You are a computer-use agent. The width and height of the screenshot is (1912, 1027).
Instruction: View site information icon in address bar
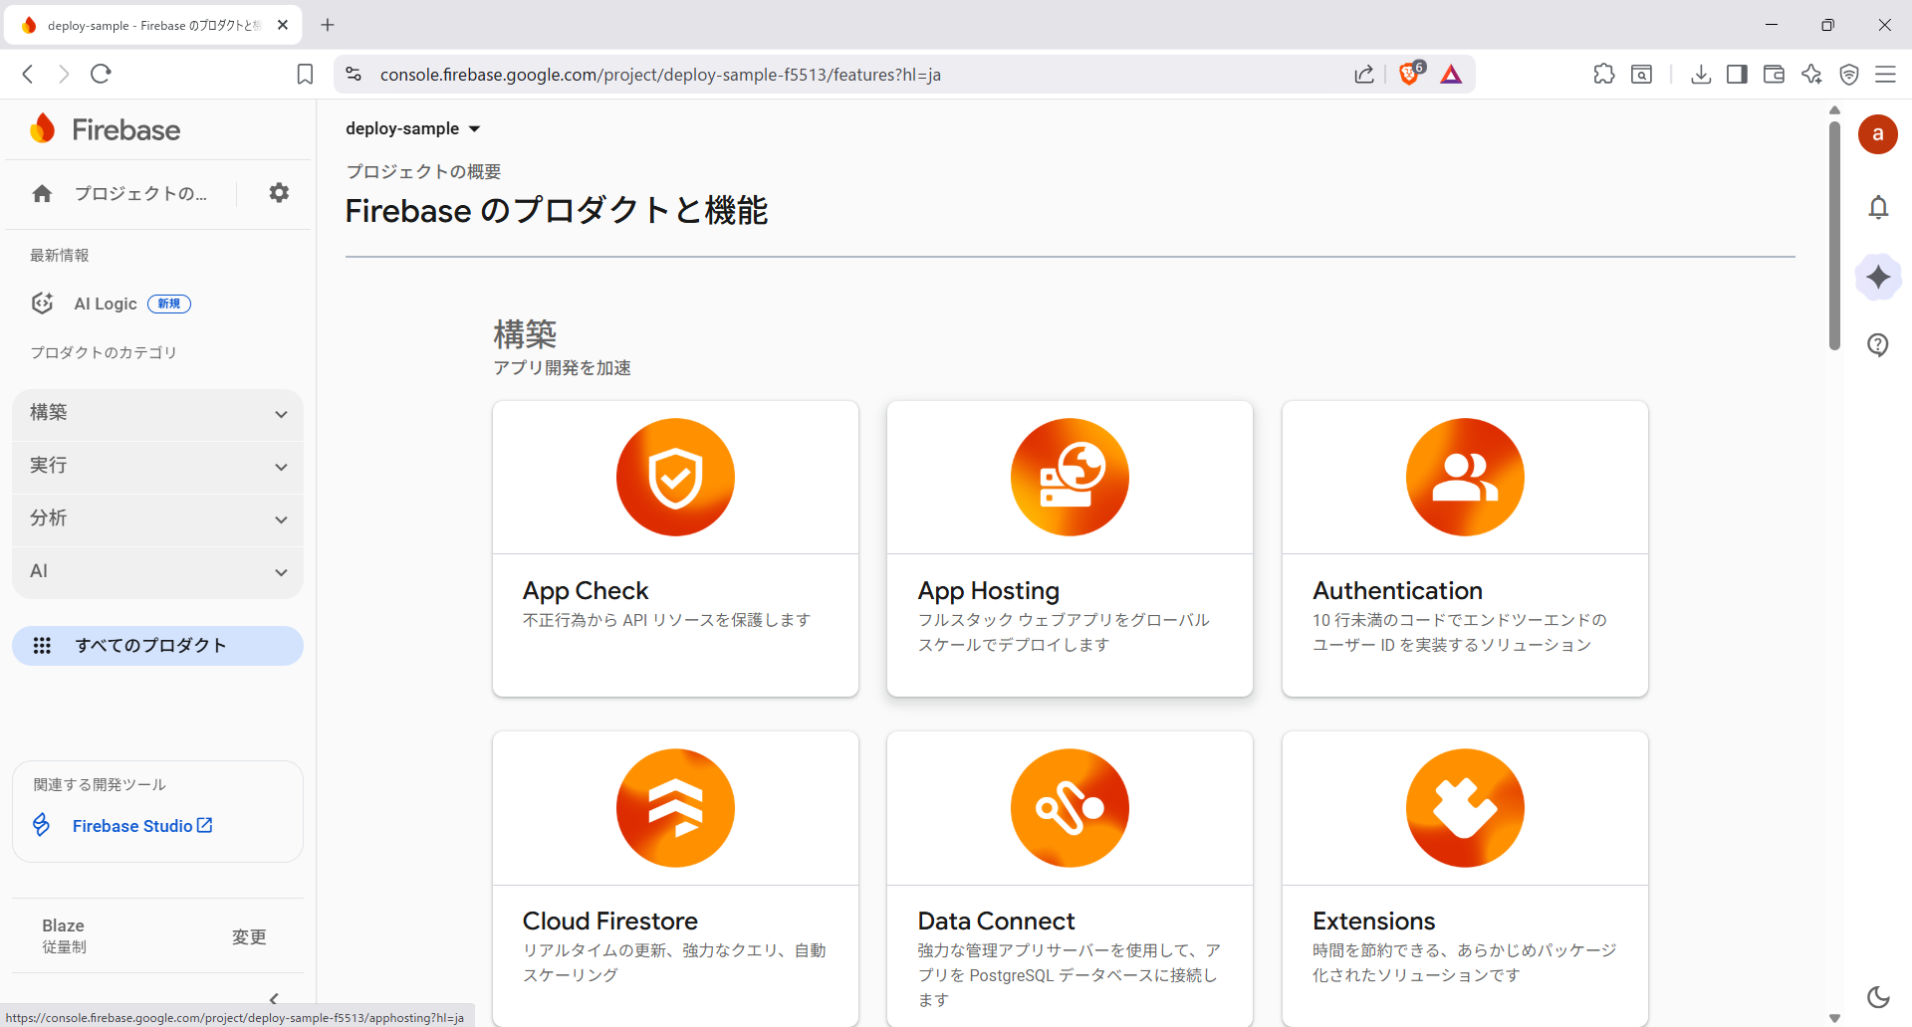[354, 74]
